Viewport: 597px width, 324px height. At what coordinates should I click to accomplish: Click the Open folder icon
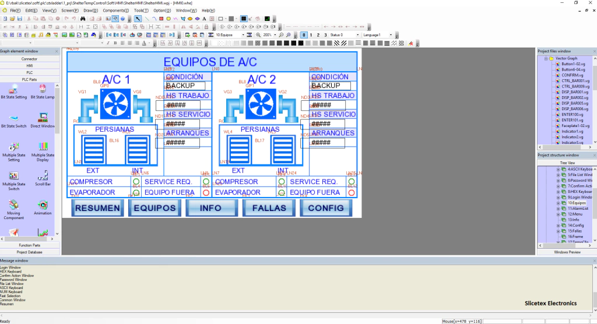[x=12, y=19]
